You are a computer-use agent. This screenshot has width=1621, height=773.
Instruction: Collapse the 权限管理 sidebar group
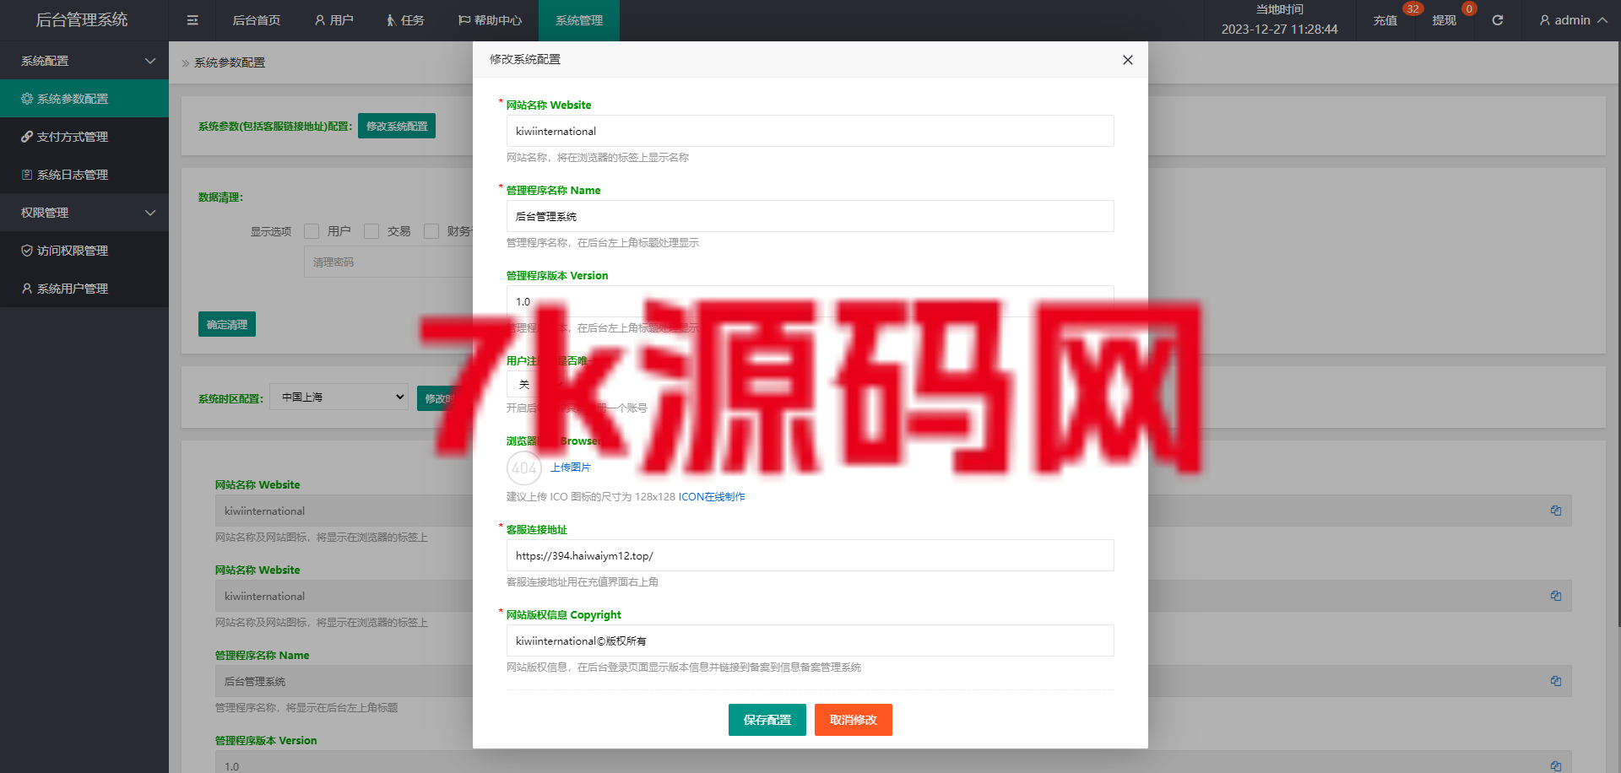84,213
